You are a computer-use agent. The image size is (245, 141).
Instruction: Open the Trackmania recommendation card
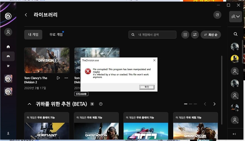click(146, 126)
